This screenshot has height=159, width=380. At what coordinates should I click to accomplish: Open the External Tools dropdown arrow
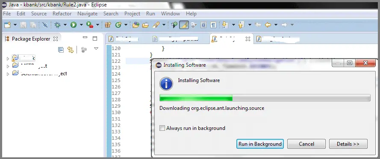97,25
